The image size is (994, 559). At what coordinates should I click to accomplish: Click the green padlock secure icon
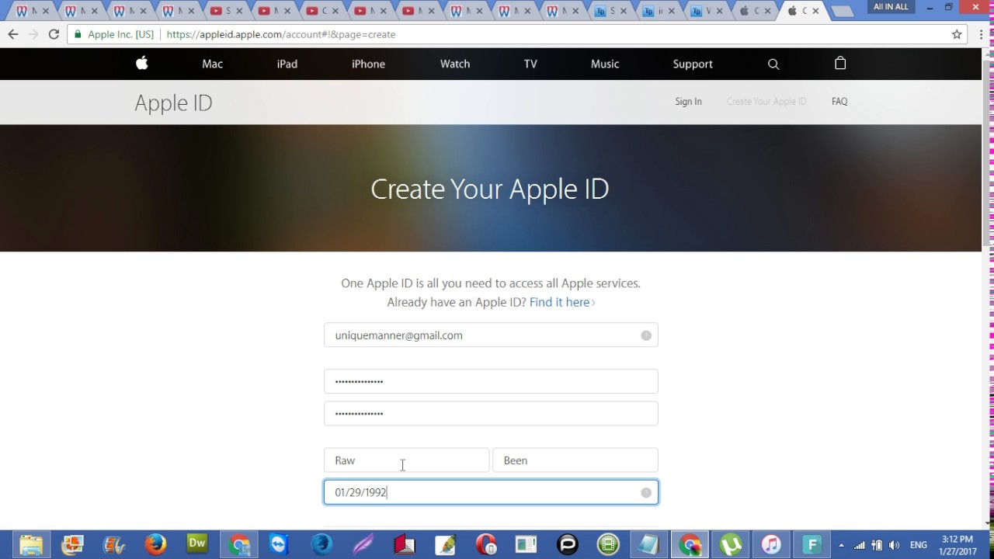(x=78, y=34)
